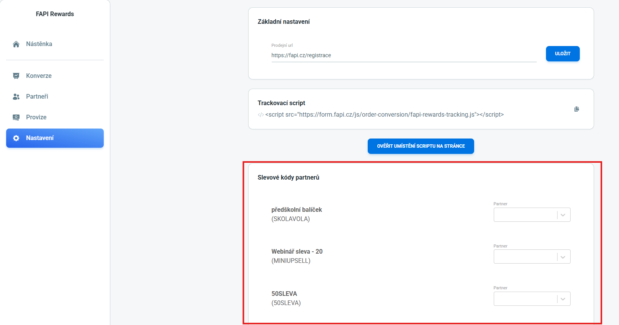Click the Webinář sleva - 20 label
The height and width of the screenshot is (325, 619).
297,252
